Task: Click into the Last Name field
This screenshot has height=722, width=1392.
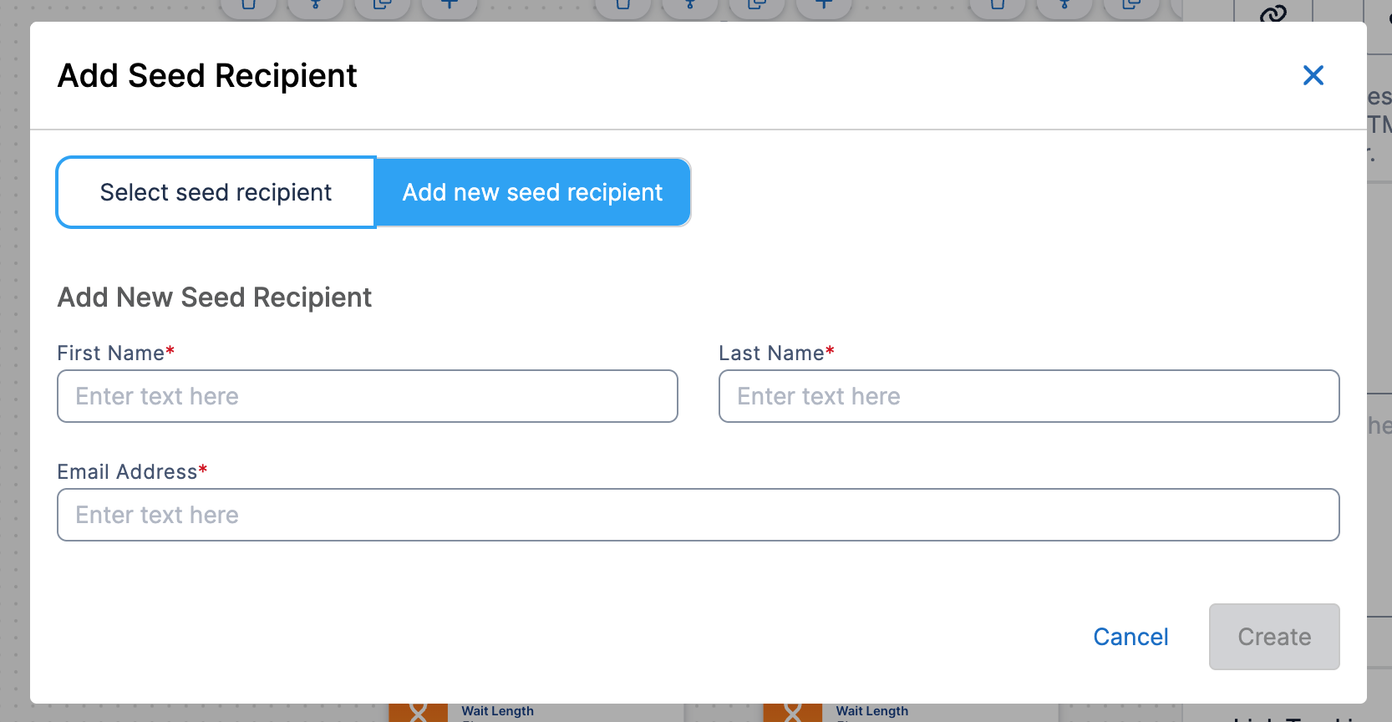Action: coord(1029,396)
